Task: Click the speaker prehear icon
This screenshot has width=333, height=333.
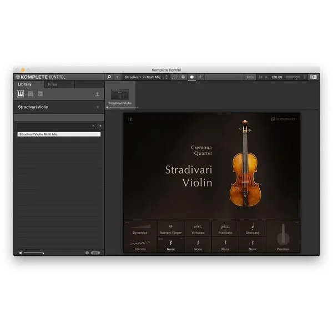Action: [21, 253]
